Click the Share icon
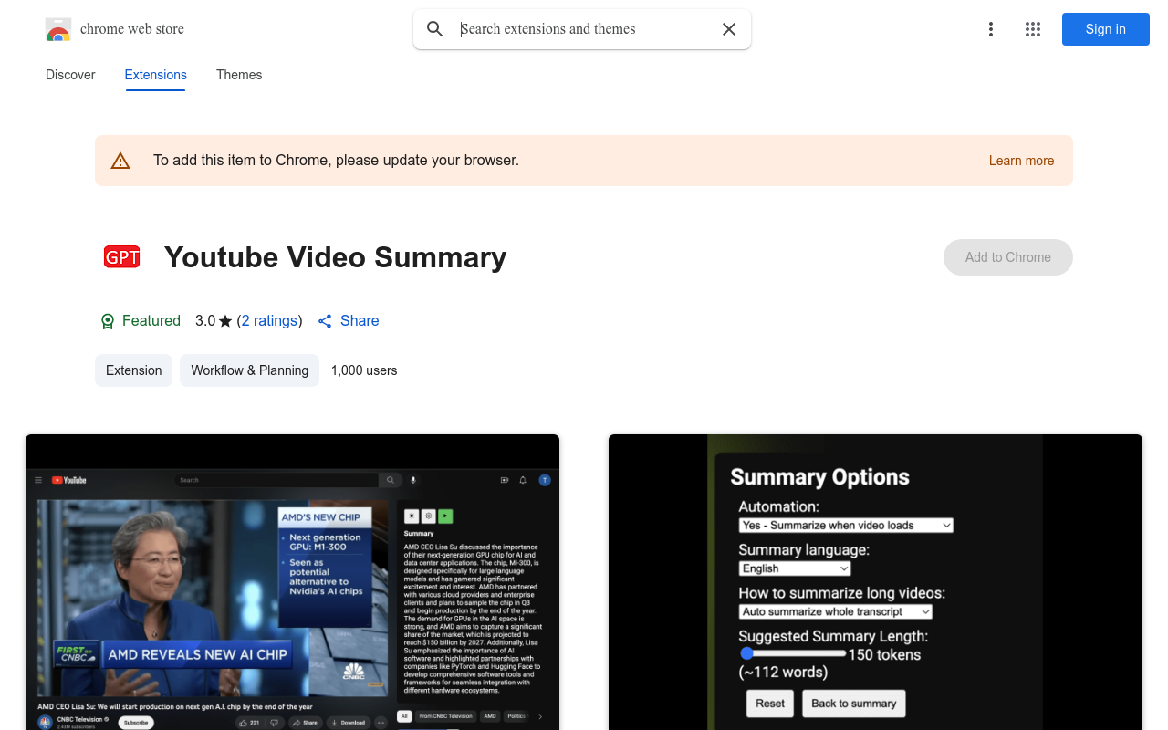Viewport: 1168px width, 730px height. click(325, 320)
